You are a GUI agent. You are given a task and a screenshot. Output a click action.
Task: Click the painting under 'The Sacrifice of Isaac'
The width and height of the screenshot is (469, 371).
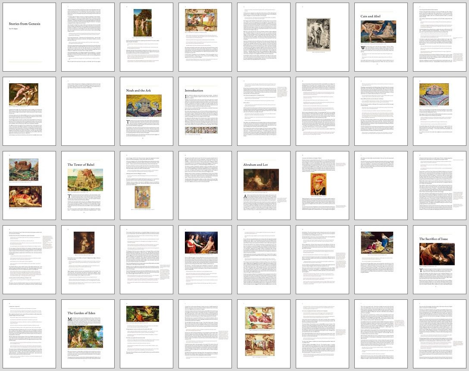point(437,254)
